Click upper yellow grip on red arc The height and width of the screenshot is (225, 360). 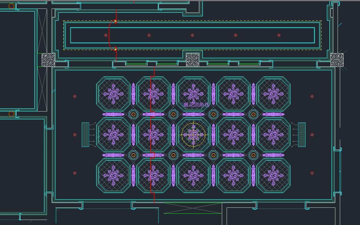click(x=115, y=21)
